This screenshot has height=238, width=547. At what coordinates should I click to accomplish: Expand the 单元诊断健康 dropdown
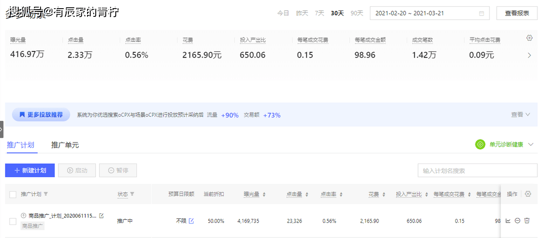(x=531, y=144)
